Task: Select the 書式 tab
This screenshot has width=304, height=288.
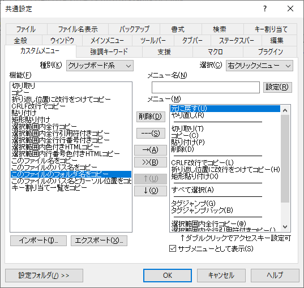Action: point(181,29)
